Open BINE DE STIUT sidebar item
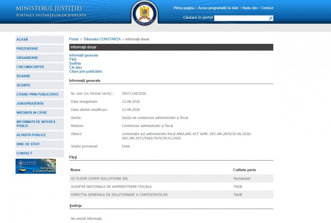 point(39,144)
